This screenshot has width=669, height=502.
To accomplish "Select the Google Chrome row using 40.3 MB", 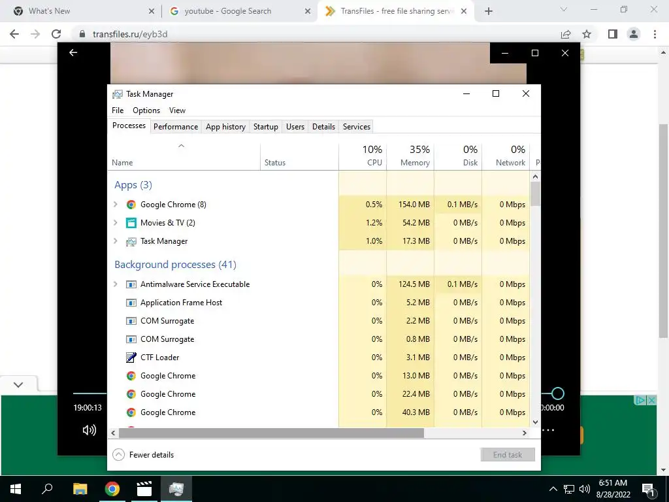I will click(x=319, y=412).
